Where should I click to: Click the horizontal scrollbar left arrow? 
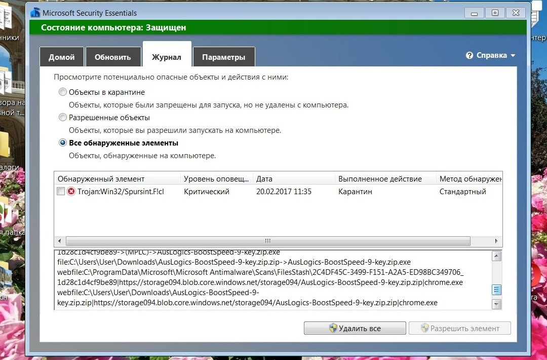pyautogui.click(x=60, y=241)
